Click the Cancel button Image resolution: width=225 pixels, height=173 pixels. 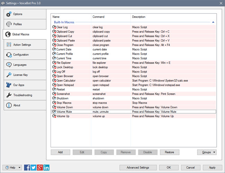(191, 167)
